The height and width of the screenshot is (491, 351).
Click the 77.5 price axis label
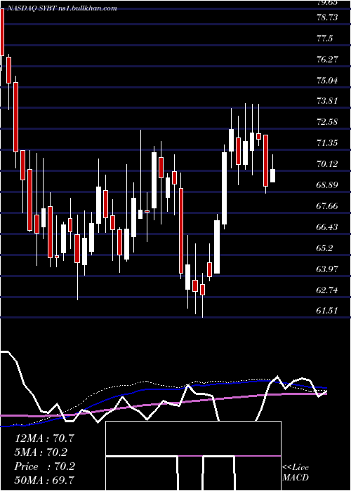[324, 38]
